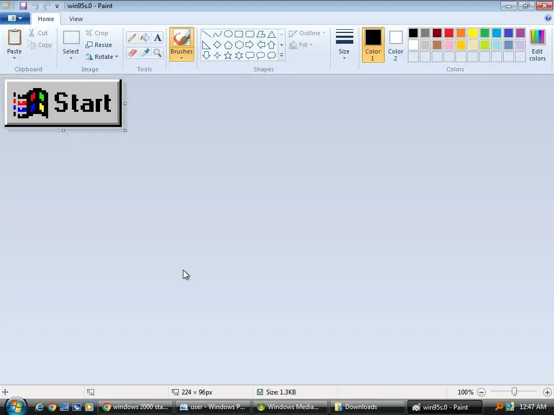
Task: Expand the full Shapes gallery
Action: [281, 56]
